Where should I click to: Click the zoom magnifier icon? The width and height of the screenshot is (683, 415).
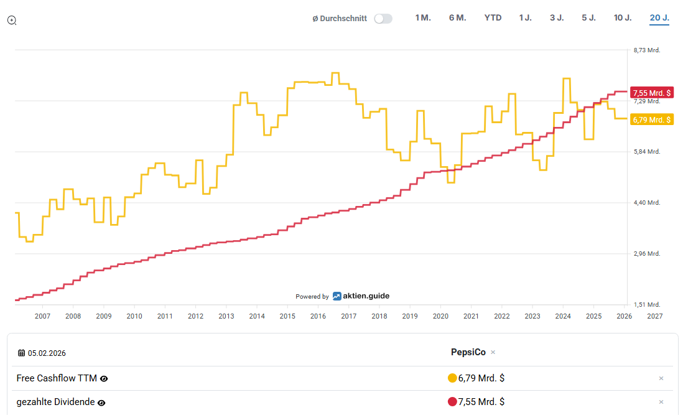click(12, 20)
